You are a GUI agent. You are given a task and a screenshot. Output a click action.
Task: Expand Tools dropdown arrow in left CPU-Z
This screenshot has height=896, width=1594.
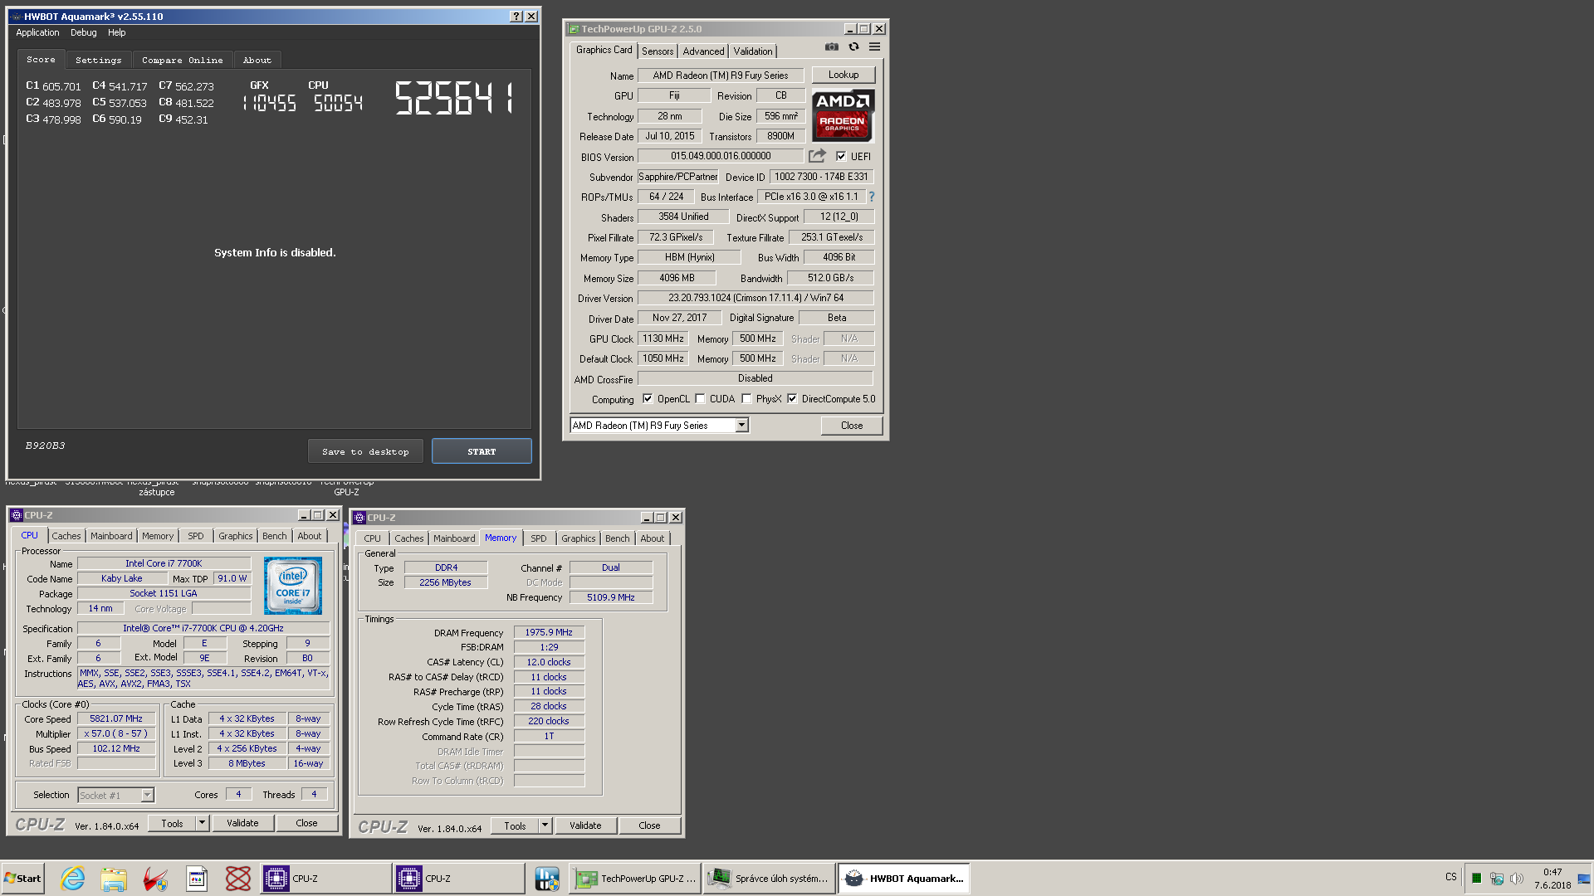[202, 823]
